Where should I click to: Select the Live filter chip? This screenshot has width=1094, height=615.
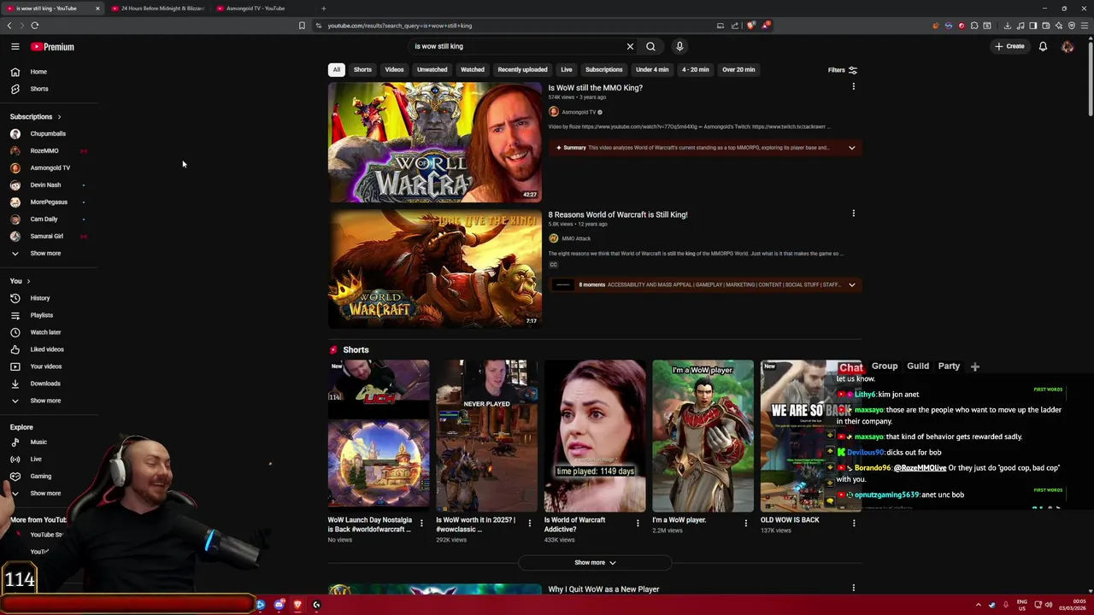[x=567, y=70]
